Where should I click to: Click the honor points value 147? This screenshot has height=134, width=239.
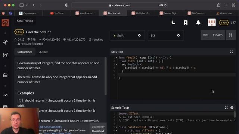233,23
